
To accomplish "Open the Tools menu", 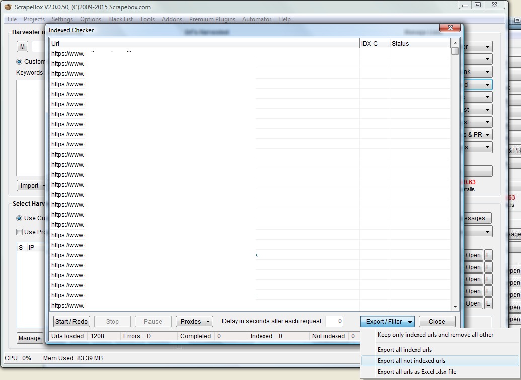I will pyautogui.click(x=147, y=19).
